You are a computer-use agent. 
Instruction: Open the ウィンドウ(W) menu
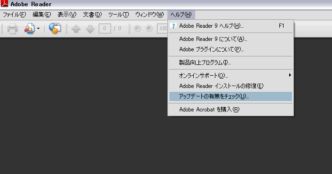click(x=150, y=15)
